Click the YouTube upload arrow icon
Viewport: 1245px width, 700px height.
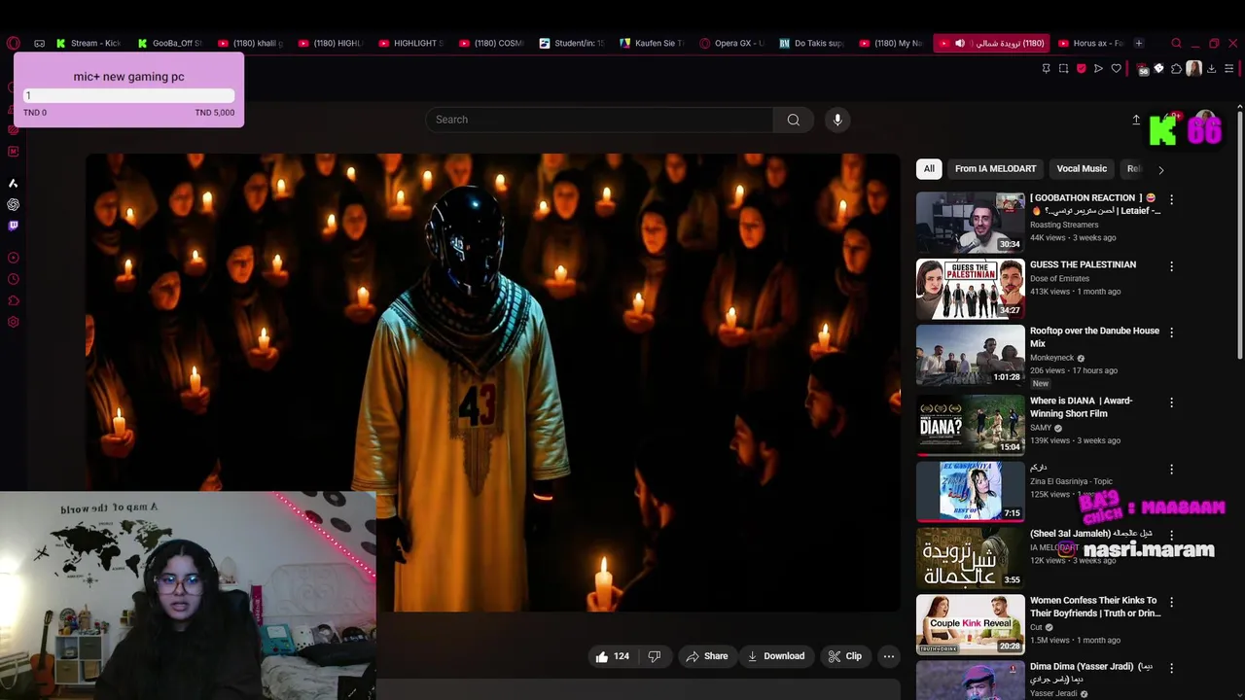click(x=1136, y=120)
